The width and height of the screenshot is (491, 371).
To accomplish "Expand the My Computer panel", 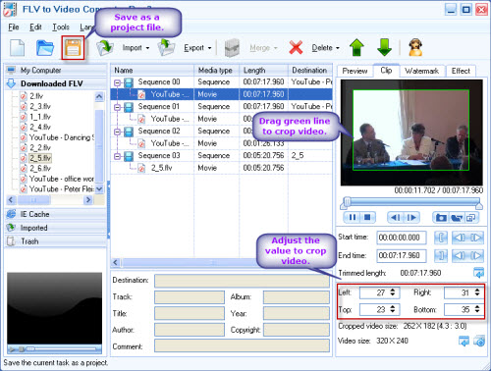I will 55,70.
